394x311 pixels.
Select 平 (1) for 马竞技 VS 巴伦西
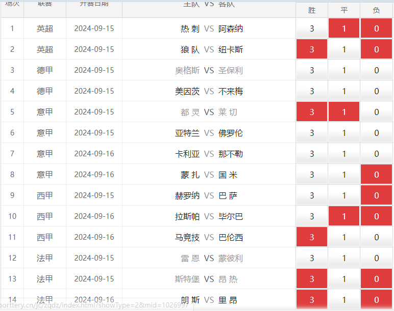click(344, 237)
